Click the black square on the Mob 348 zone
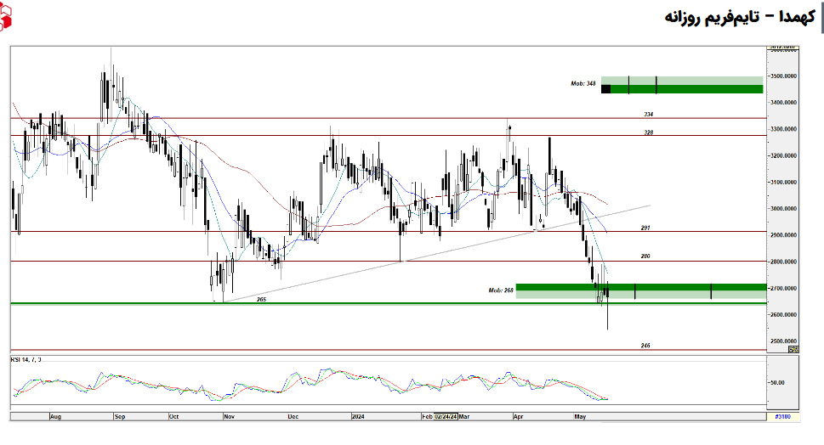This screenshot has width=824, height=445. pyautogui.click(x=605, y=89)
